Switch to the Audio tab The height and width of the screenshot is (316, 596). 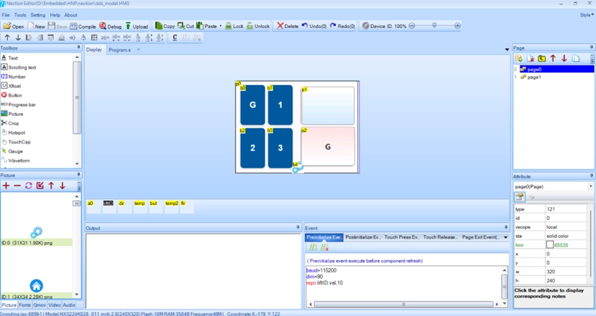pyautogui.click(x=69, y=305)
